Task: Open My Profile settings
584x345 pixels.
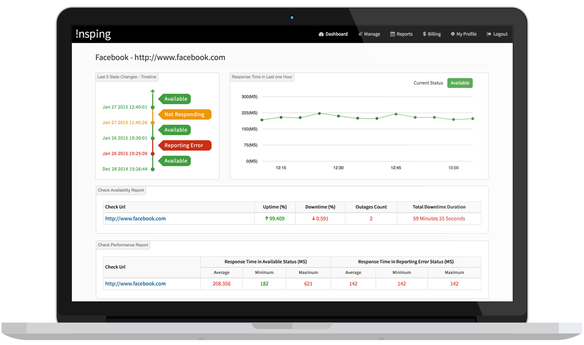Action: [x=464, y=34]
